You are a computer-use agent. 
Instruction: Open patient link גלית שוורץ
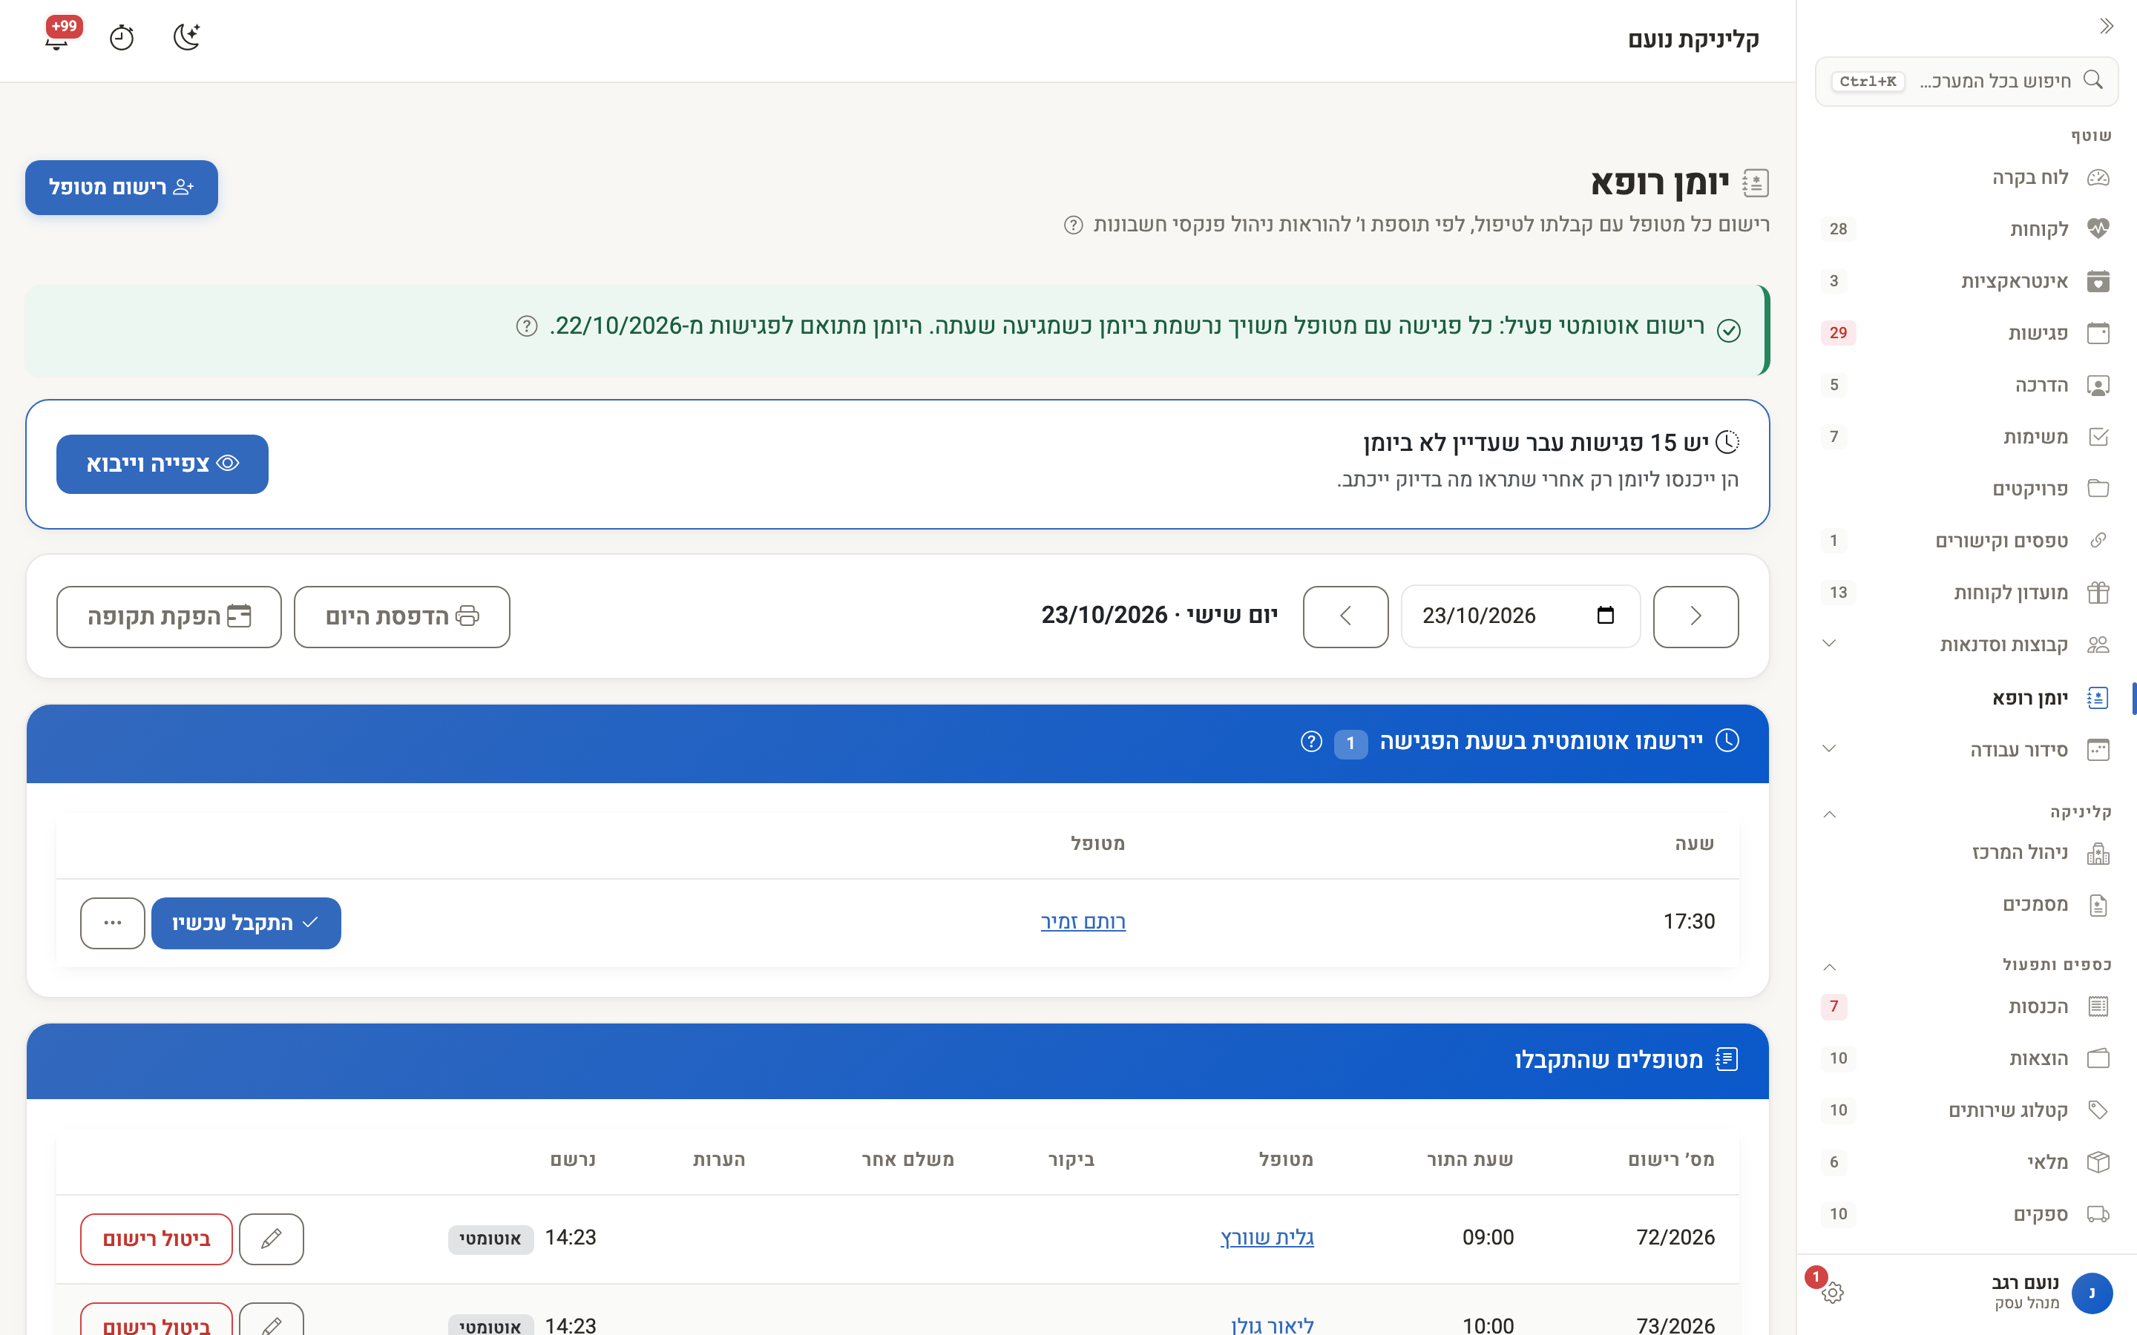[1267, 1237]
